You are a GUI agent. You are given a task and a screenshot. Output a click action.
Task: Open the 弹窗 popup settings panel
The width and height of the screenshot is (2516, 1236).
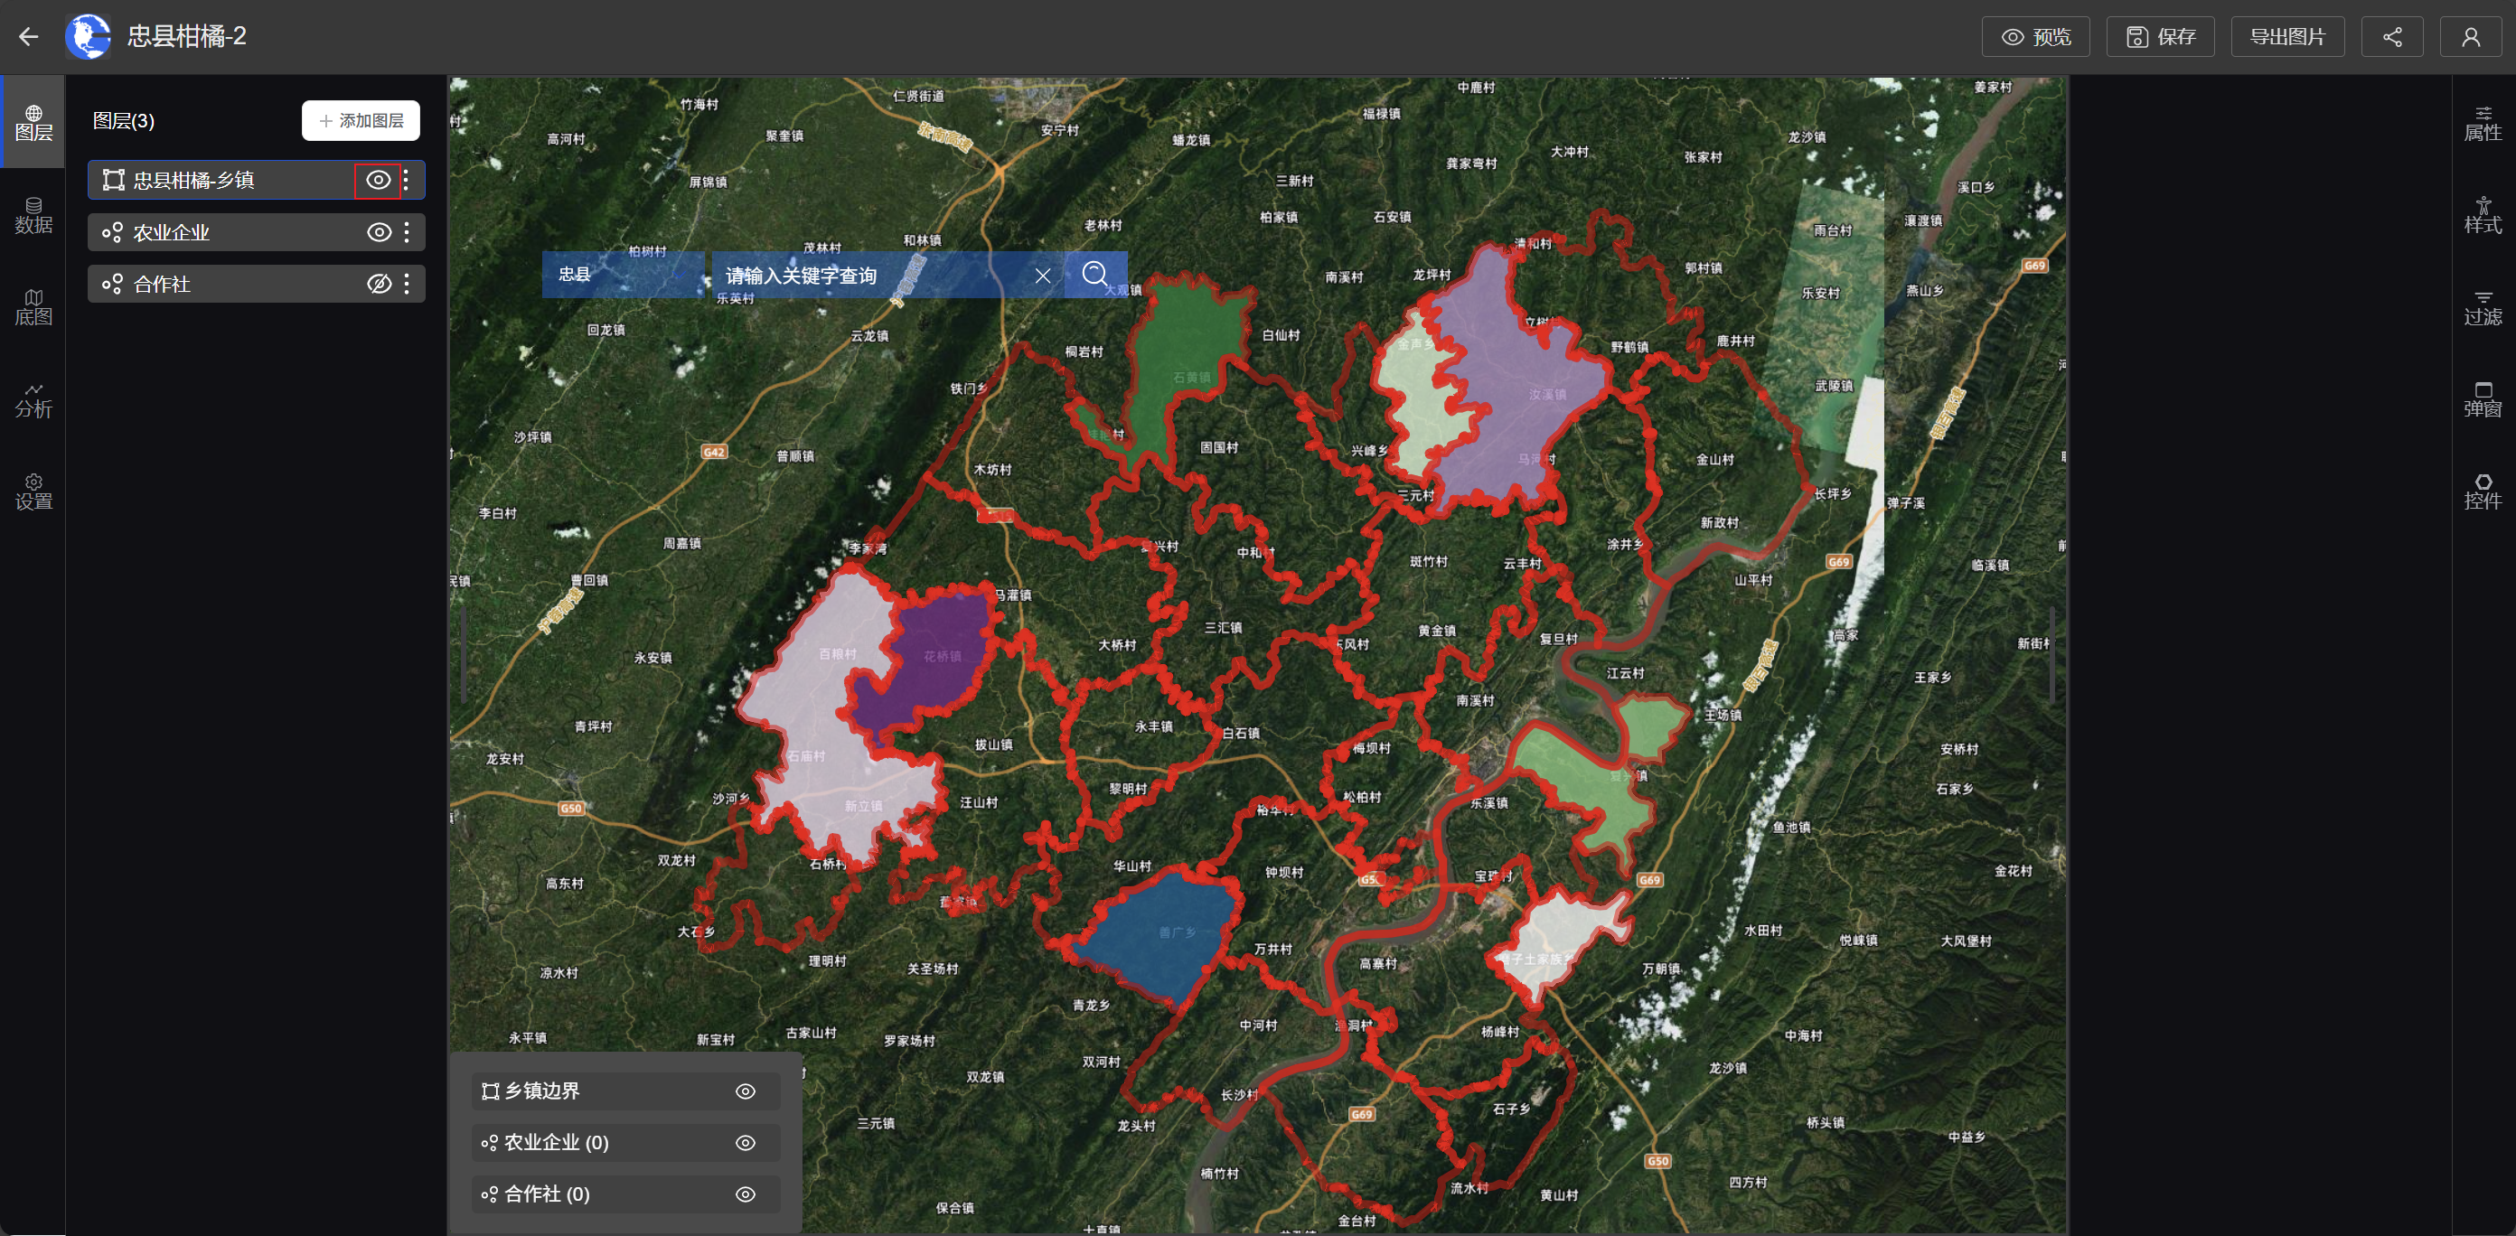coord(2482,399)
